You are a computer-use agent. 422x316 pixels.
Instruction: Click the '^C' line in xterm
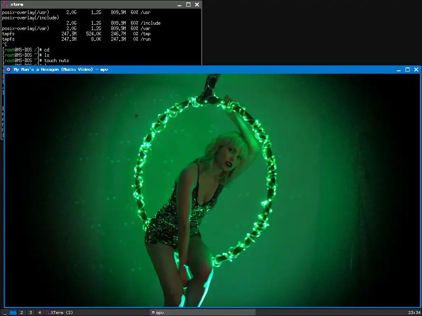point(5,44)
